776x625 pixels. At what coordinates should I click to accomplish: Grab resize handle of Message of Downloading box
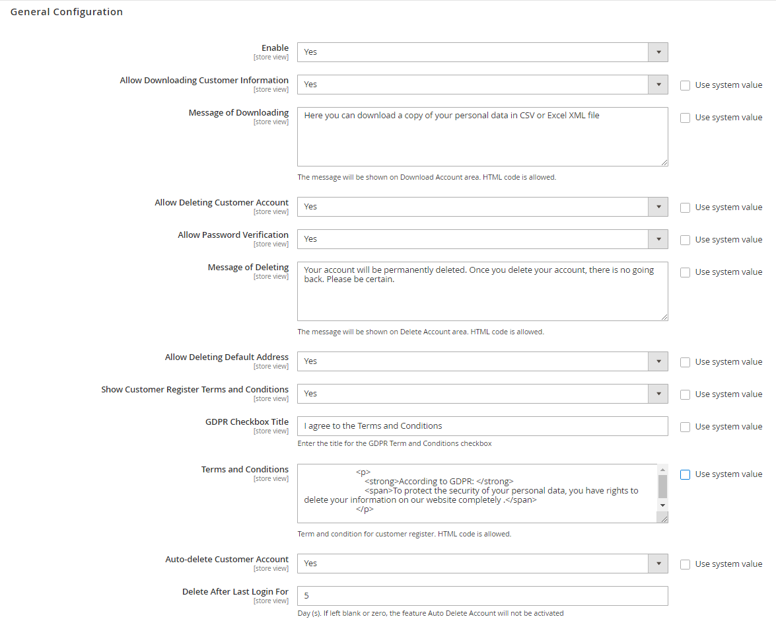tap(664, 163)
